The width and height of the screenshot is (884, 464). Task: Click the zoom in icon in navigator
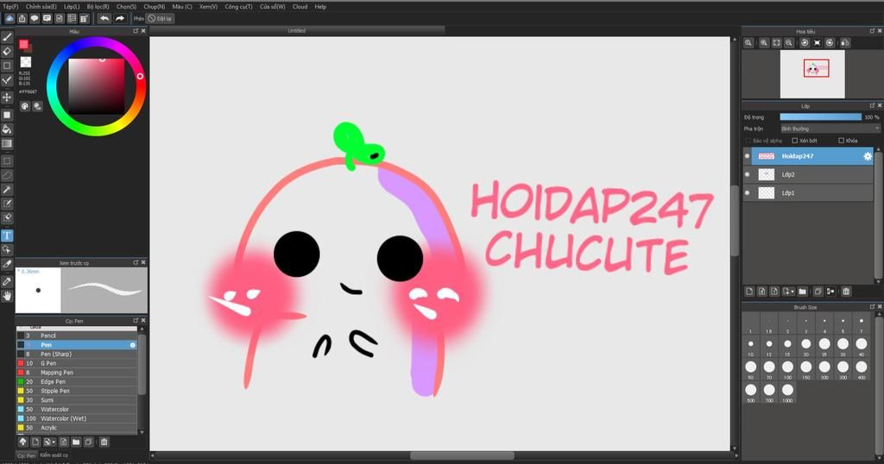(x=764, y=43)
